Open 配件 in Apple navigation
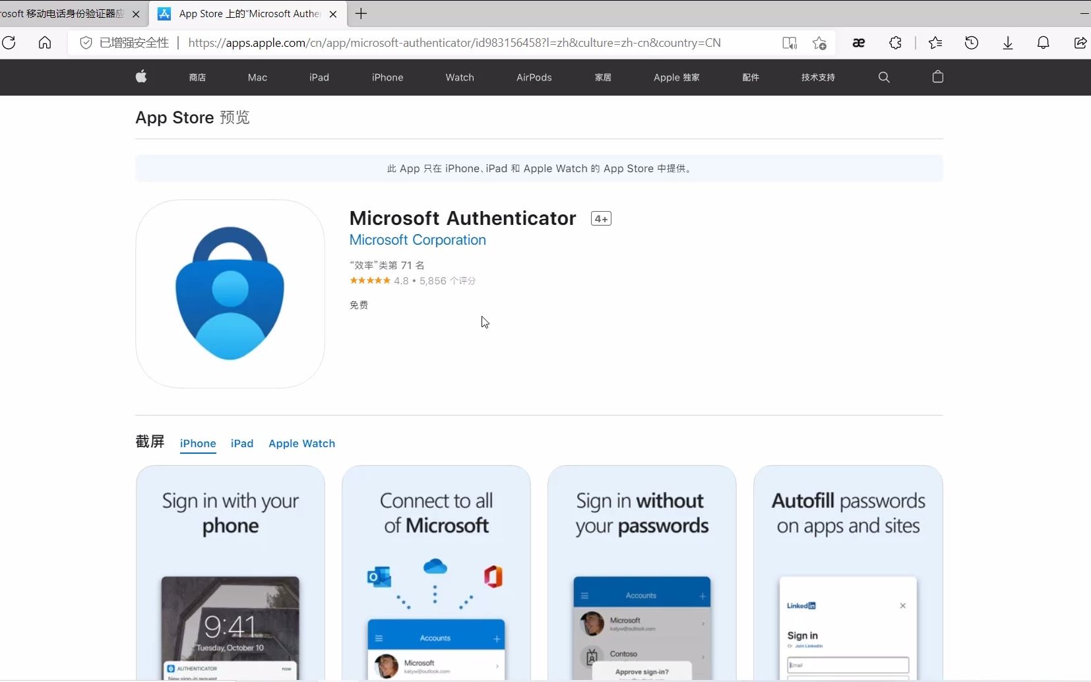The width and height of the screenshot is (1091, 682). pyautogui.click(x=751, y=77)
